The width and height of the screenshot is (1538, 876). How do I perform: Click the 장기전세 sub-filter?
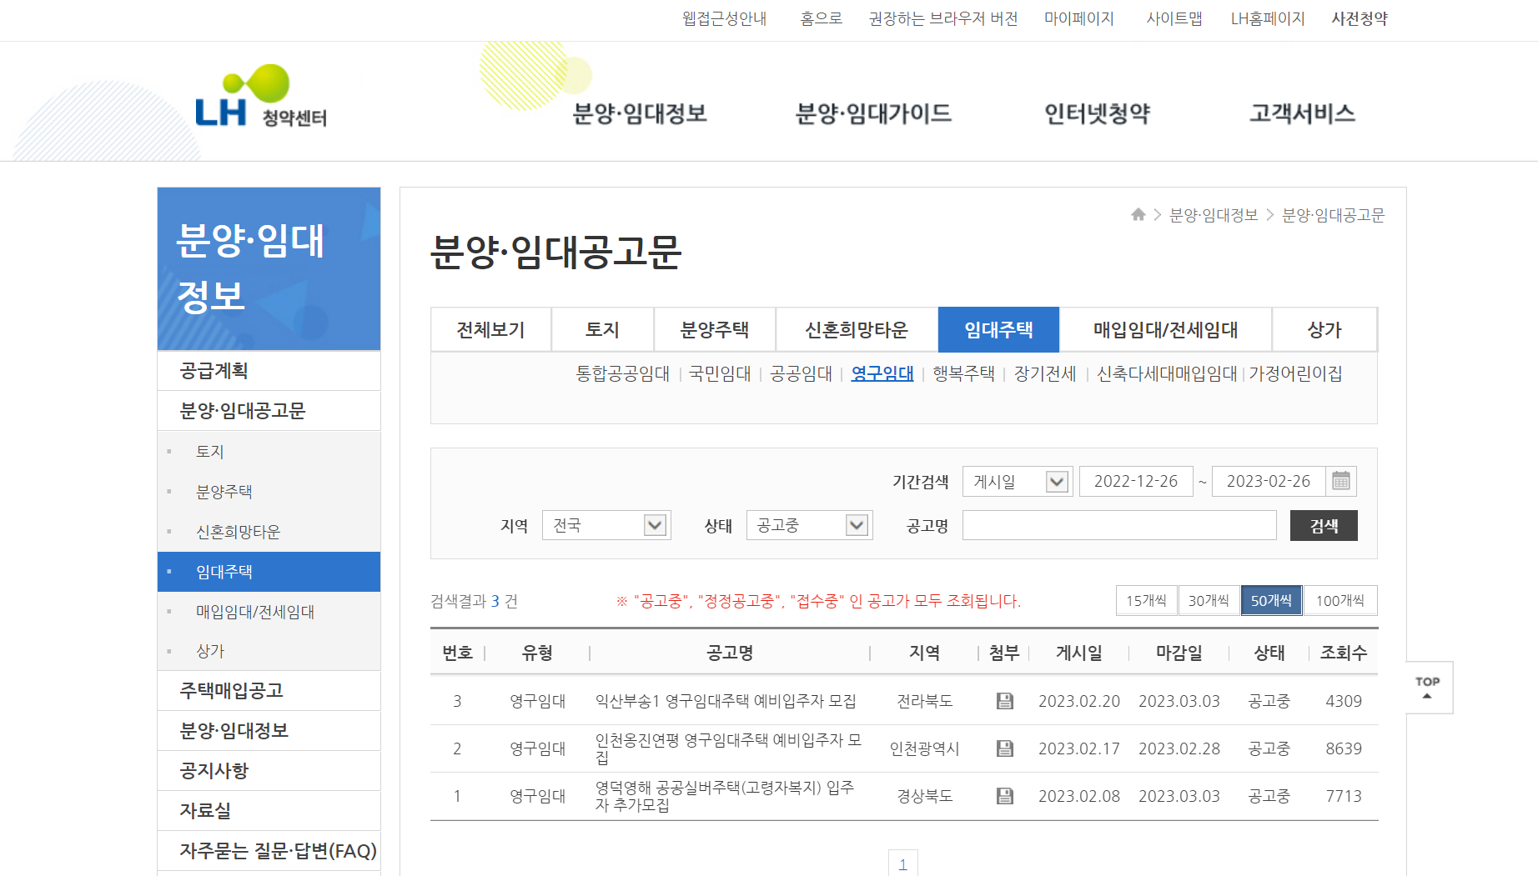pos(1045,373)
